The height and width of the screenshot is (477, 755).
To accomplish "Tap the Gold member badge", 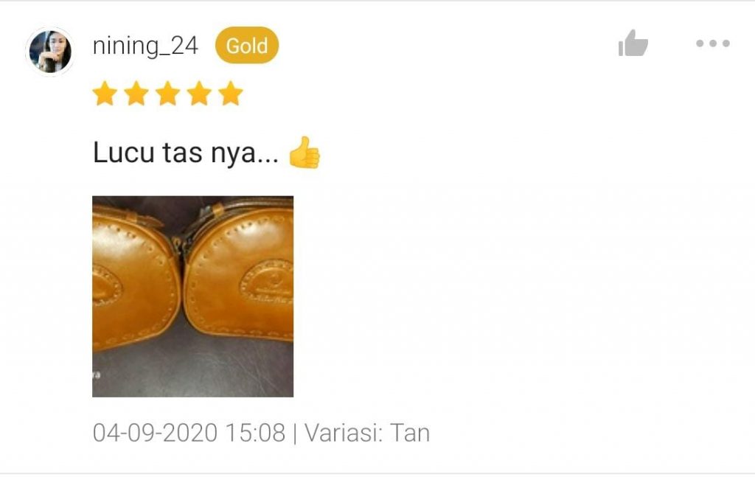I will pos(247,45).
